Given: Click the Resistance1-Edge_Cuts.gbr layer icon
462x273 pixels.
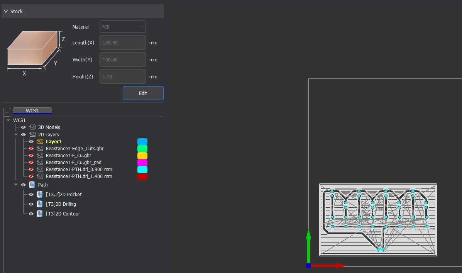Looking at the screenshot, I should [x=40, y=149].
